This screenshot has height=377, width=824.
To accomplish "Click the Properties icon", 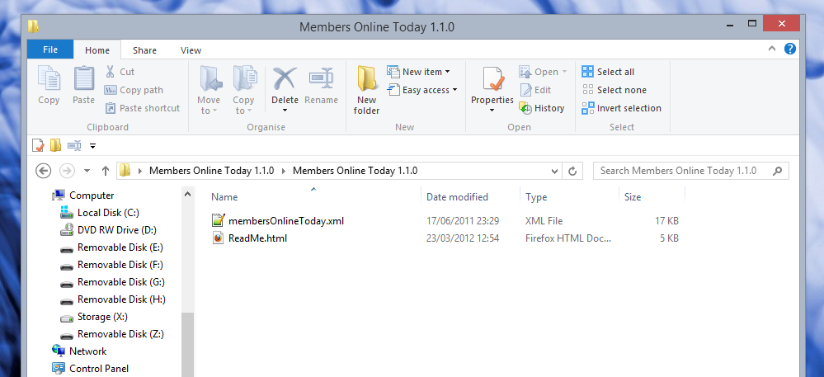I will [492, 79].
